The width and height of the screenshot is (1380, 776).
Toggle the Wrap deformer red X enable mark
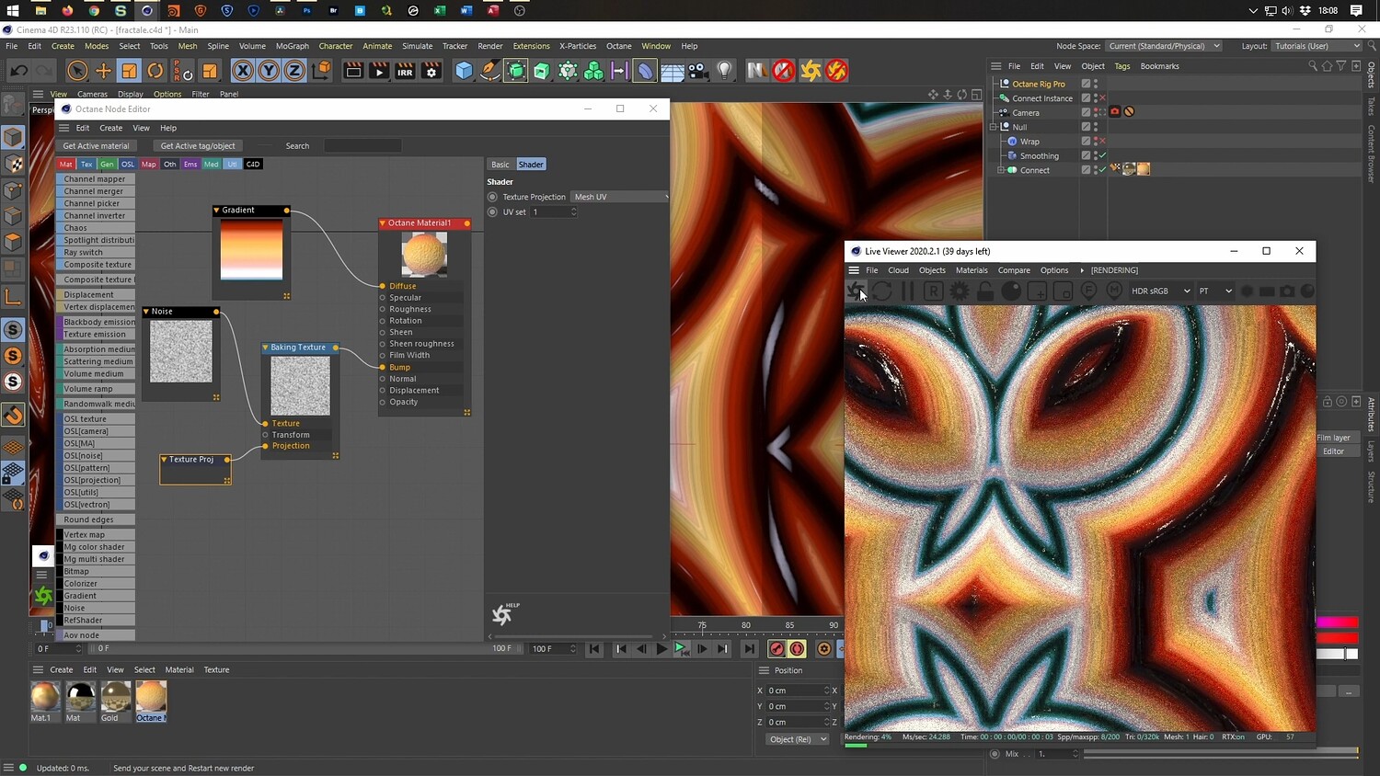pos(1102,142)
